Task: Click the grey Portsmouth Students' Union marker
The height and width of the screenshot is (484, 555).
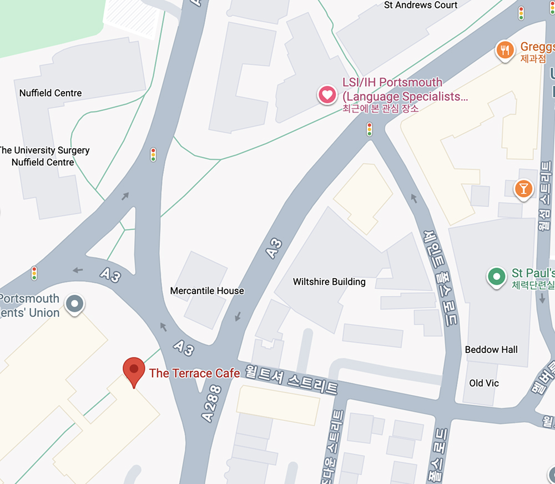Action: (74, 304)
